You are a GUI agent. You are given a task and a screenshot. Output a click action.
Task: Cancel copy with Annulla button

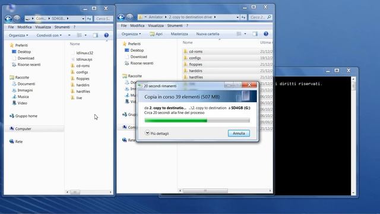click(x=239, y=133)
